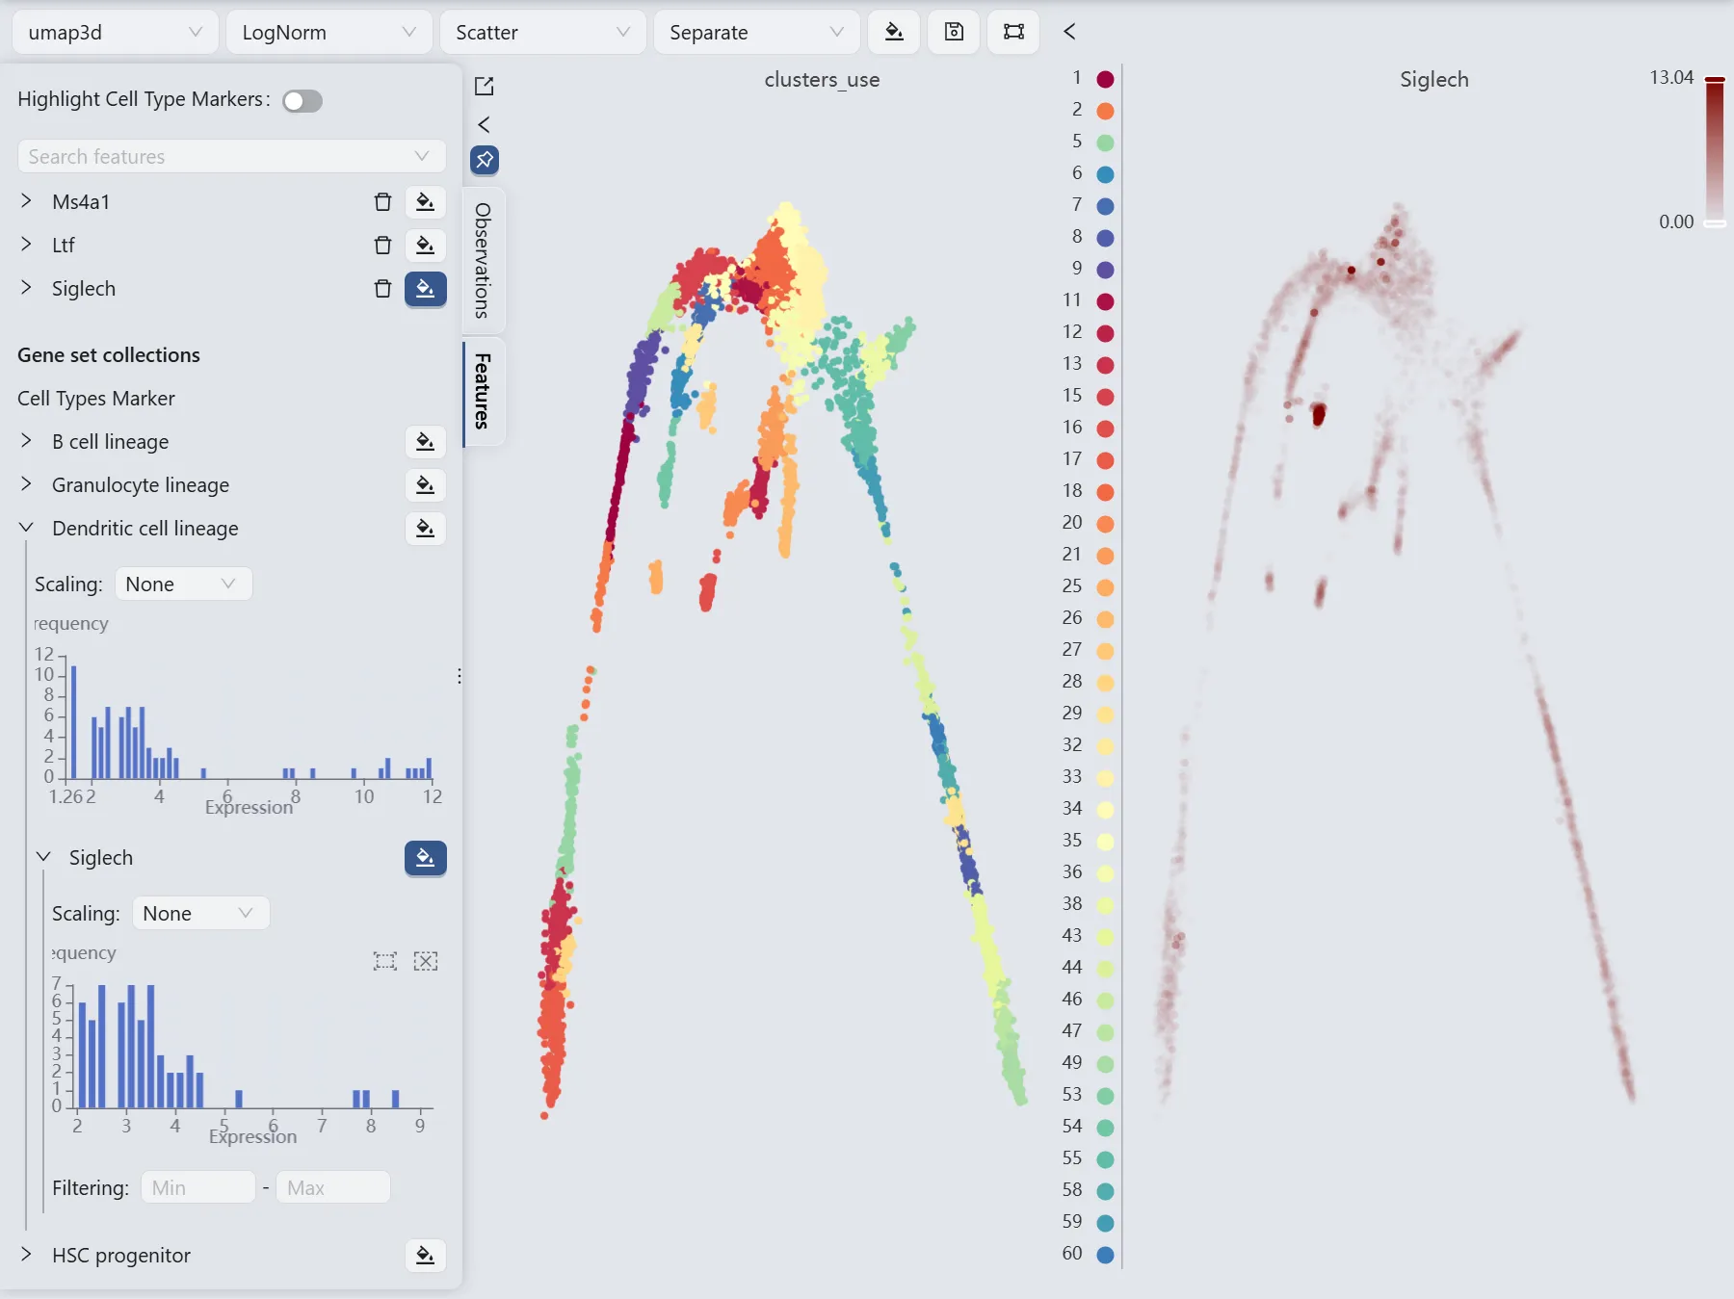Delete the Ms4a1 feature

tap(382, 202)
